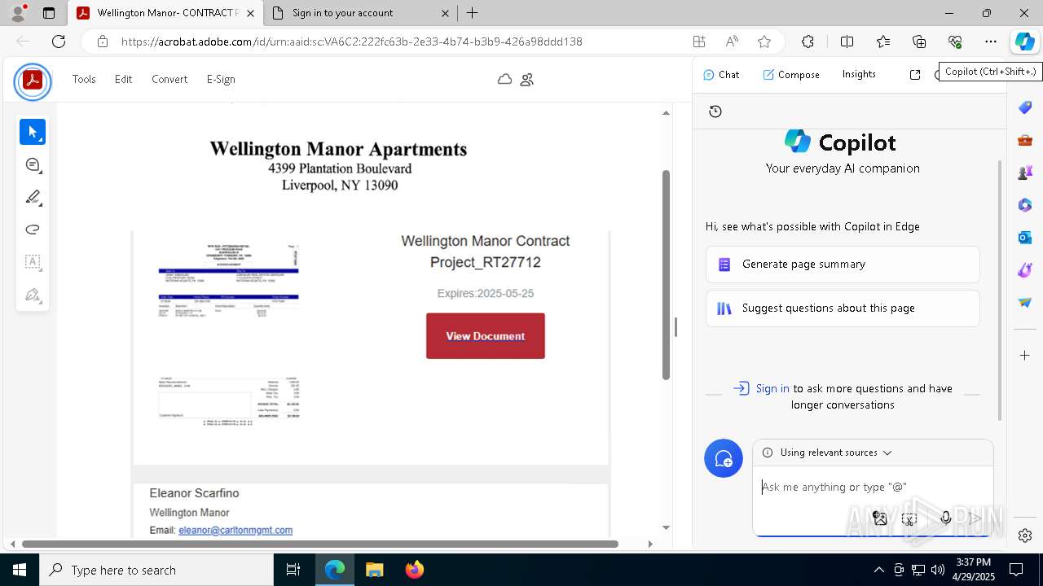
Task: Open Edge Settings and more menu
Action: tap(991, 42)
